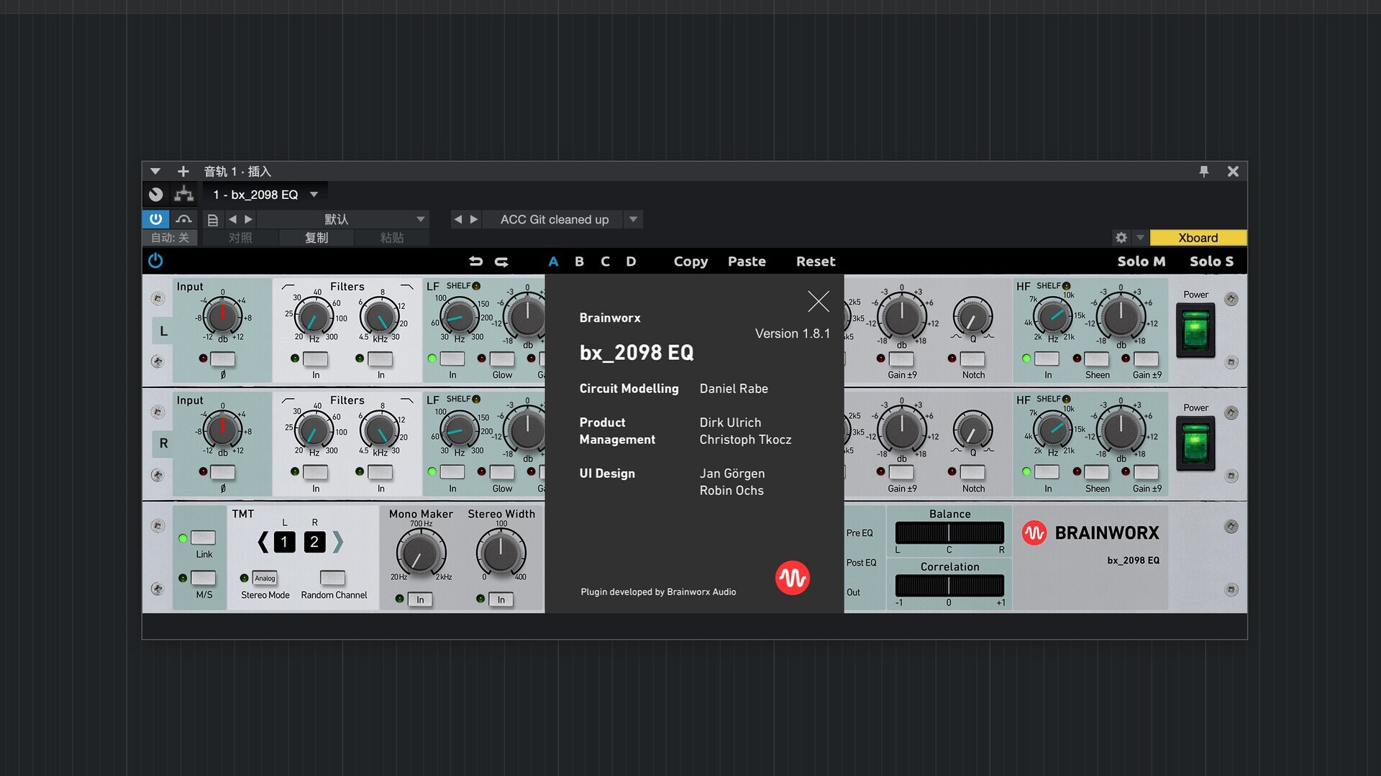Go to previous preset before ACC Git cleaned up

[x=457, y=219]
